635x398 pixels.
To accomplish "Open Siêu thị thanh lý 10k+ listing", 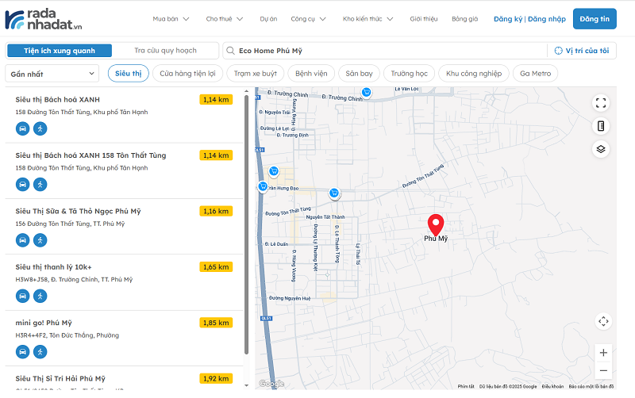I will tap(53, 267).
